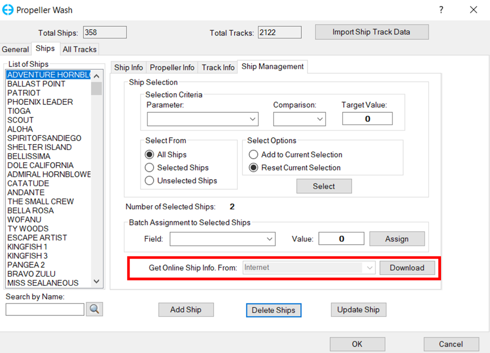Click inside the Search by Name field
This screenshot has width=490, height=353.
(x=44, y=309)
